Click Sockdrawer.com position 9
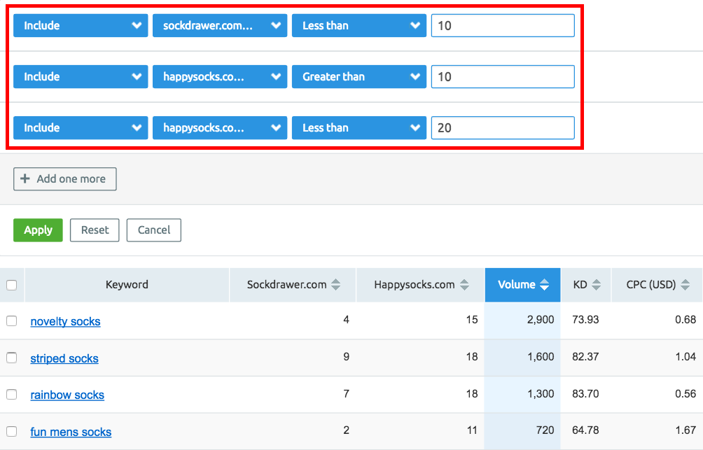The image size is (703, 450). tap(346, 357)
